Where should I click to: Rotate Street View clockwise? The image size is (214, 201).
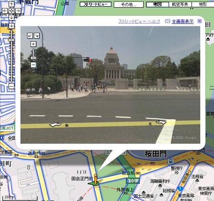pos(37,36)
